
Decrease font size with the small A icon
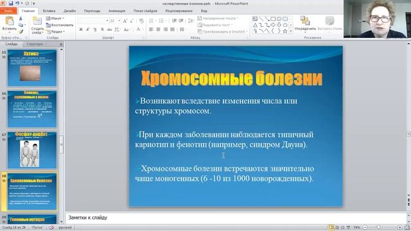[x=132, y=21]
